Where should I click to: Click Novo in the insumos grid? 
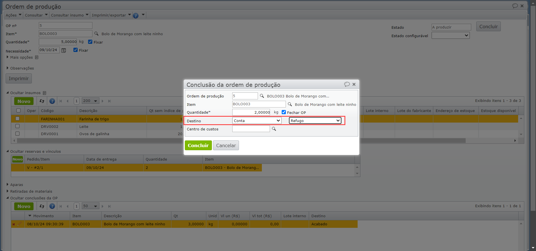[x=24, y=101]
